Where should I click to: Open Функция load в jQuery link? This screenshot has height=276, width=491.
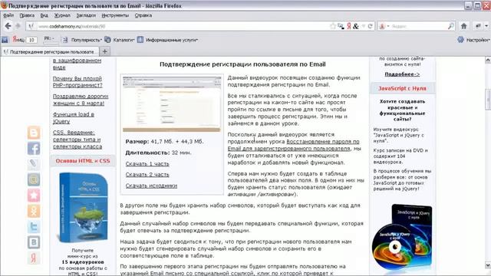(x=74, y=117)
